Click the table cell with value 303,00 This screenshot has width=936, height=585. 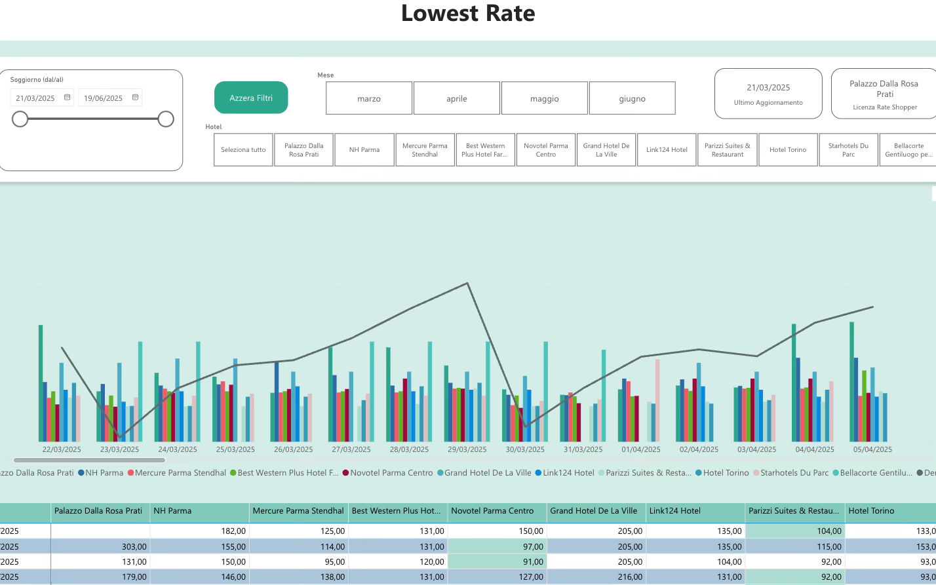tap(100, 547)
